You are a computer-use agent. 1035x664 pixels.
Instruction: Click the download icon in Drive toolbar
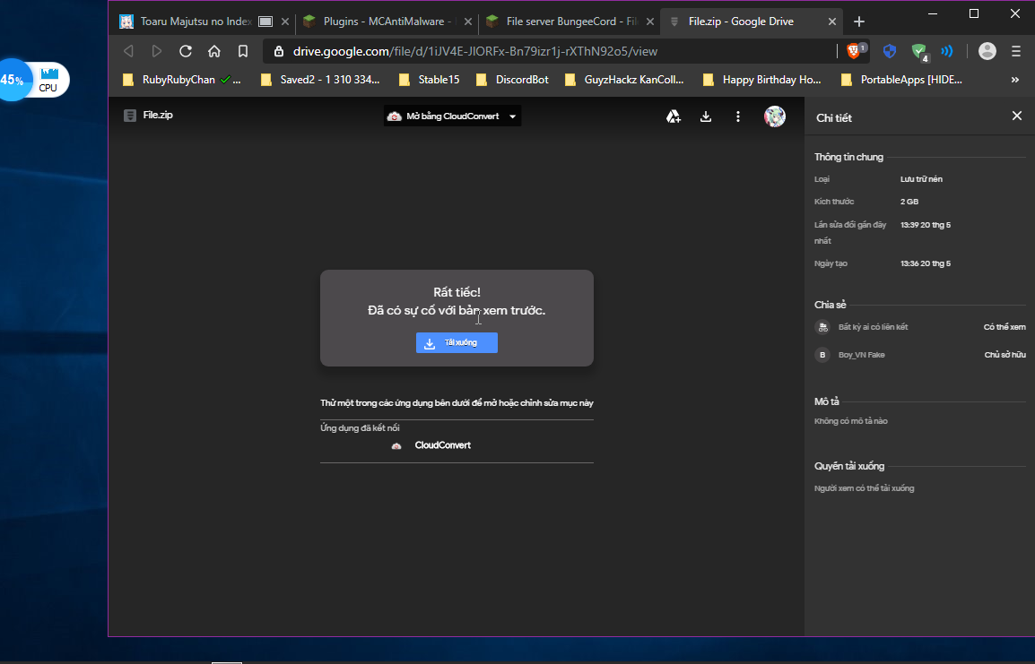(706, 116)
